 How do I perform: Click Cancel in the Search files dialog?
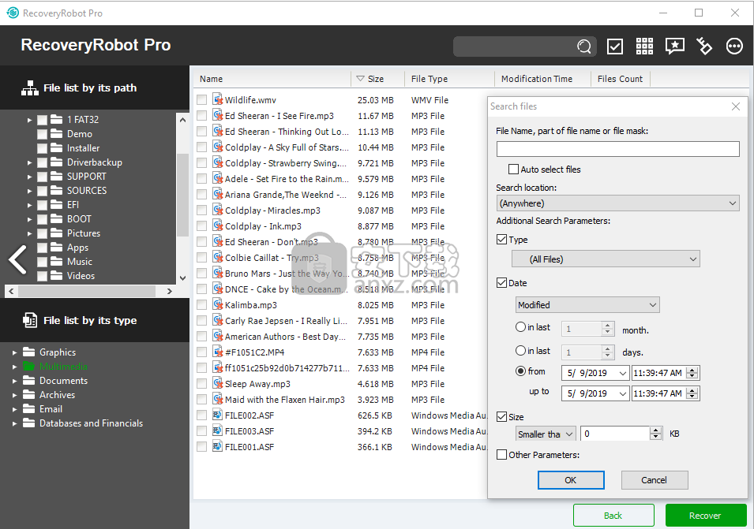coord(654,480)
